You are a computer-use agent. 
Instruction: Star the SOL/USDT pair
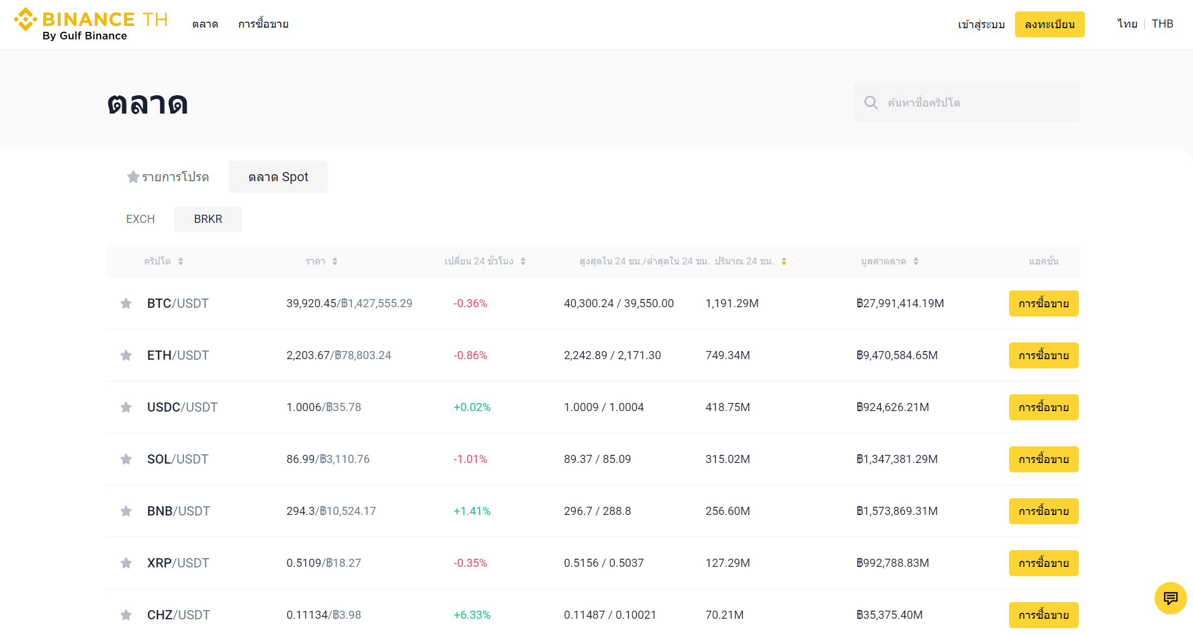pos(126,459)
